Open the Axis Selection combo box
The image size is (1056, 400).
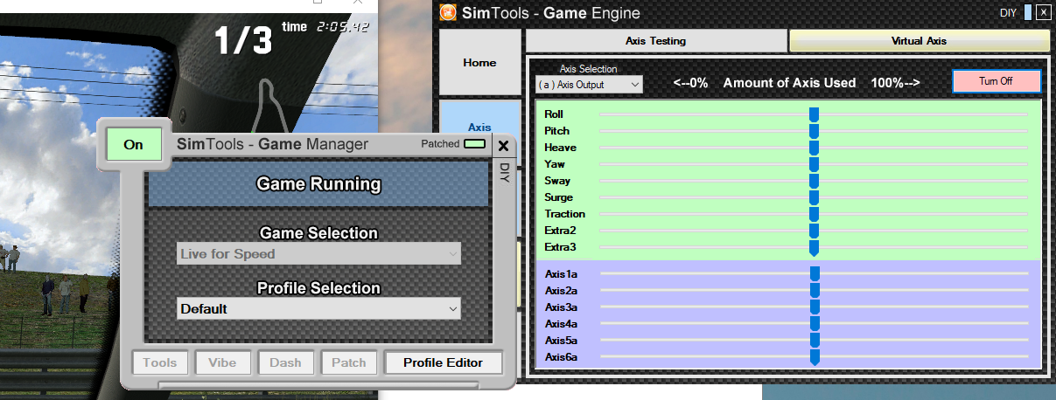tap(589, 85)
